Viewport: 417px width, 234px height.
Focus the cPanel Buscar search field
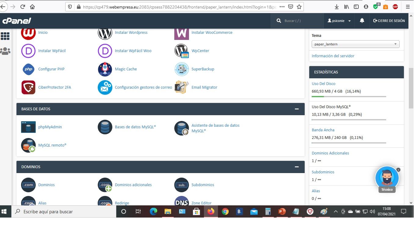[x=297, y=21]
